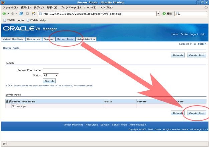Click the top Create Pool button
Image resolution: width=209 pixels, height=147 pixels.
pos(197,55)
